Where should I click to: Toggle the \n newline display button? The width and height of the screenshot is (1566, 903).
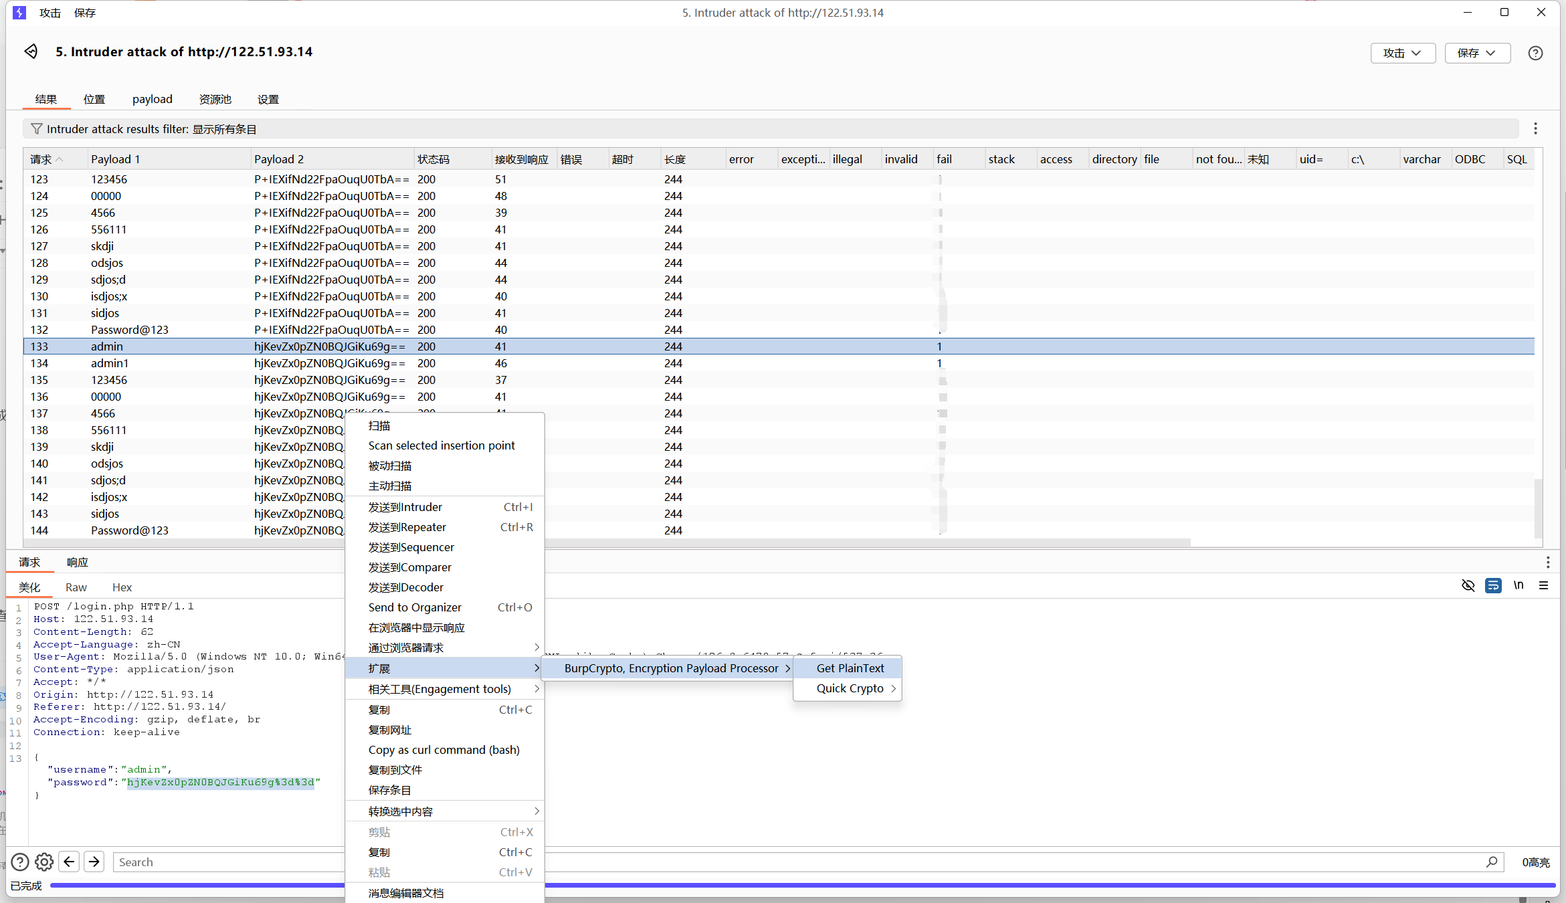pyautogui.click(x=1519, y=585)
